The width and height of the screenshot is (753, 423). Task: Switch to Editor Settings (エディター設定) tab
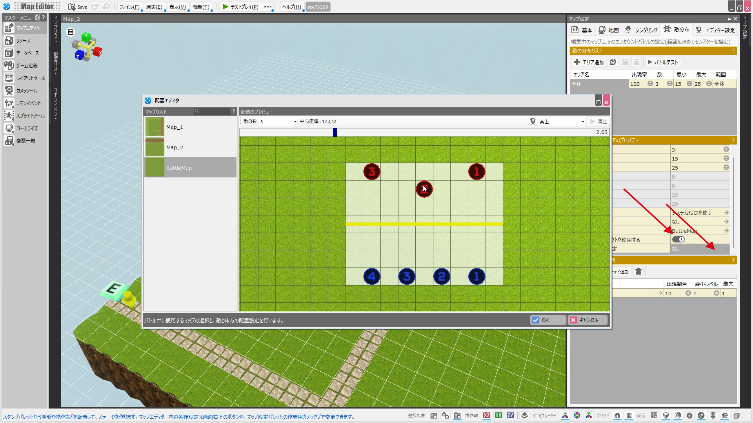715,30
